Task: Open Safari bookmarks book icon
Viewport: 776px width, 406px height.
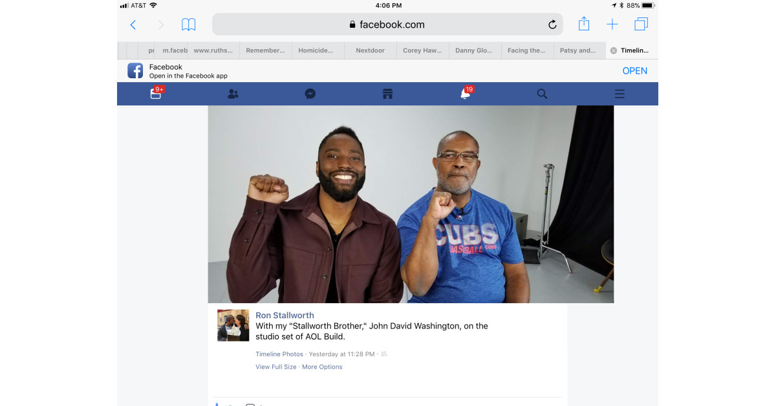Action: [188, 25]
